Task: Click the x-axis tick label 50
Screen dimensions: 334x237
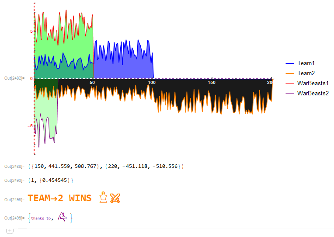Action: [92, 83]
